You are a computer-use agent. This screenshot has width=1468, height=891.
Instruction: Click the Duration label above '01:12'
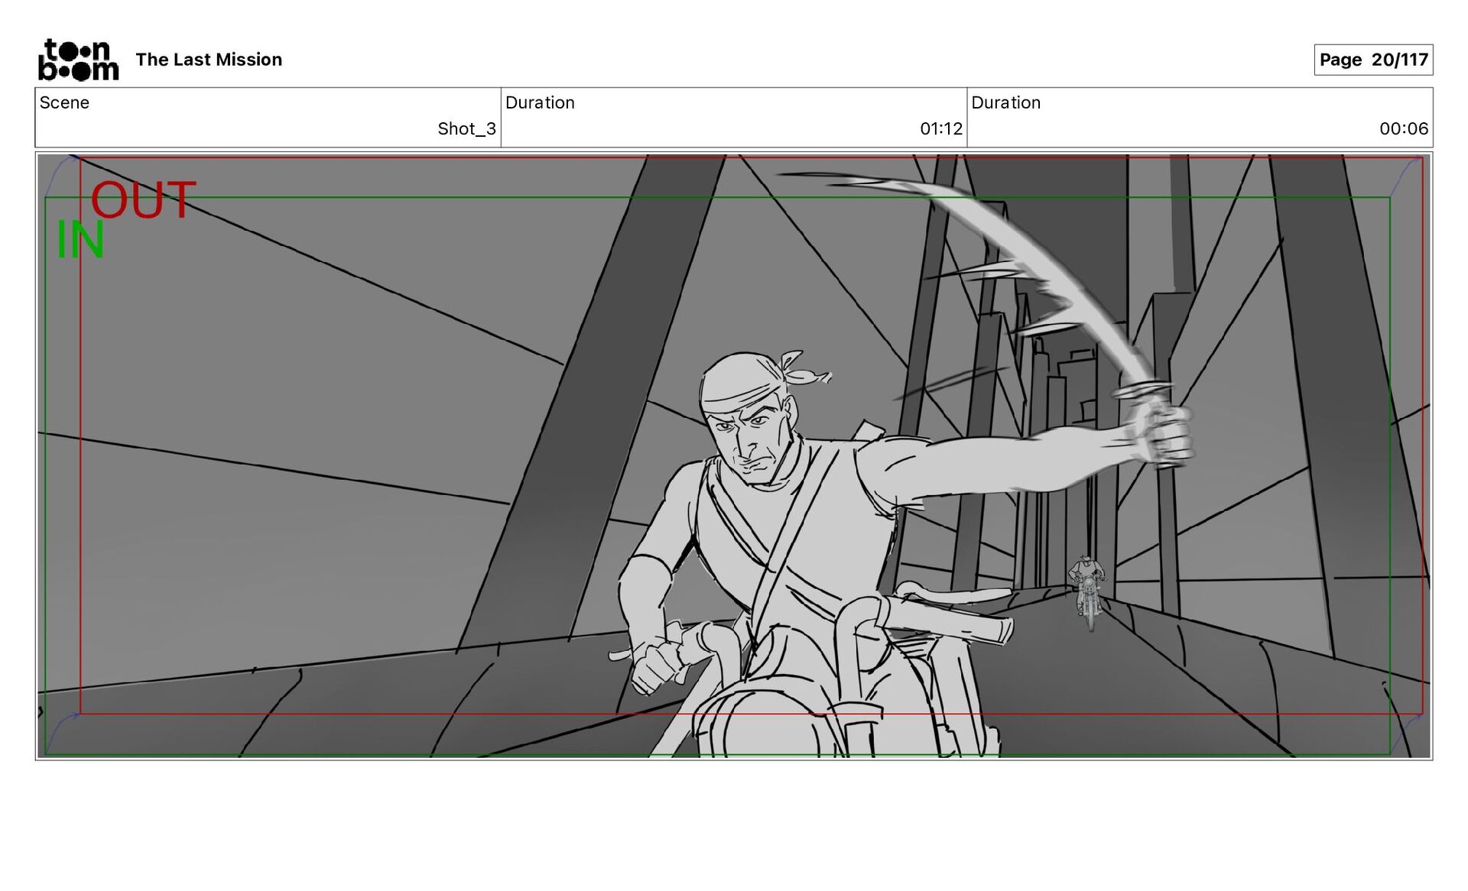(x=540, y=102)
